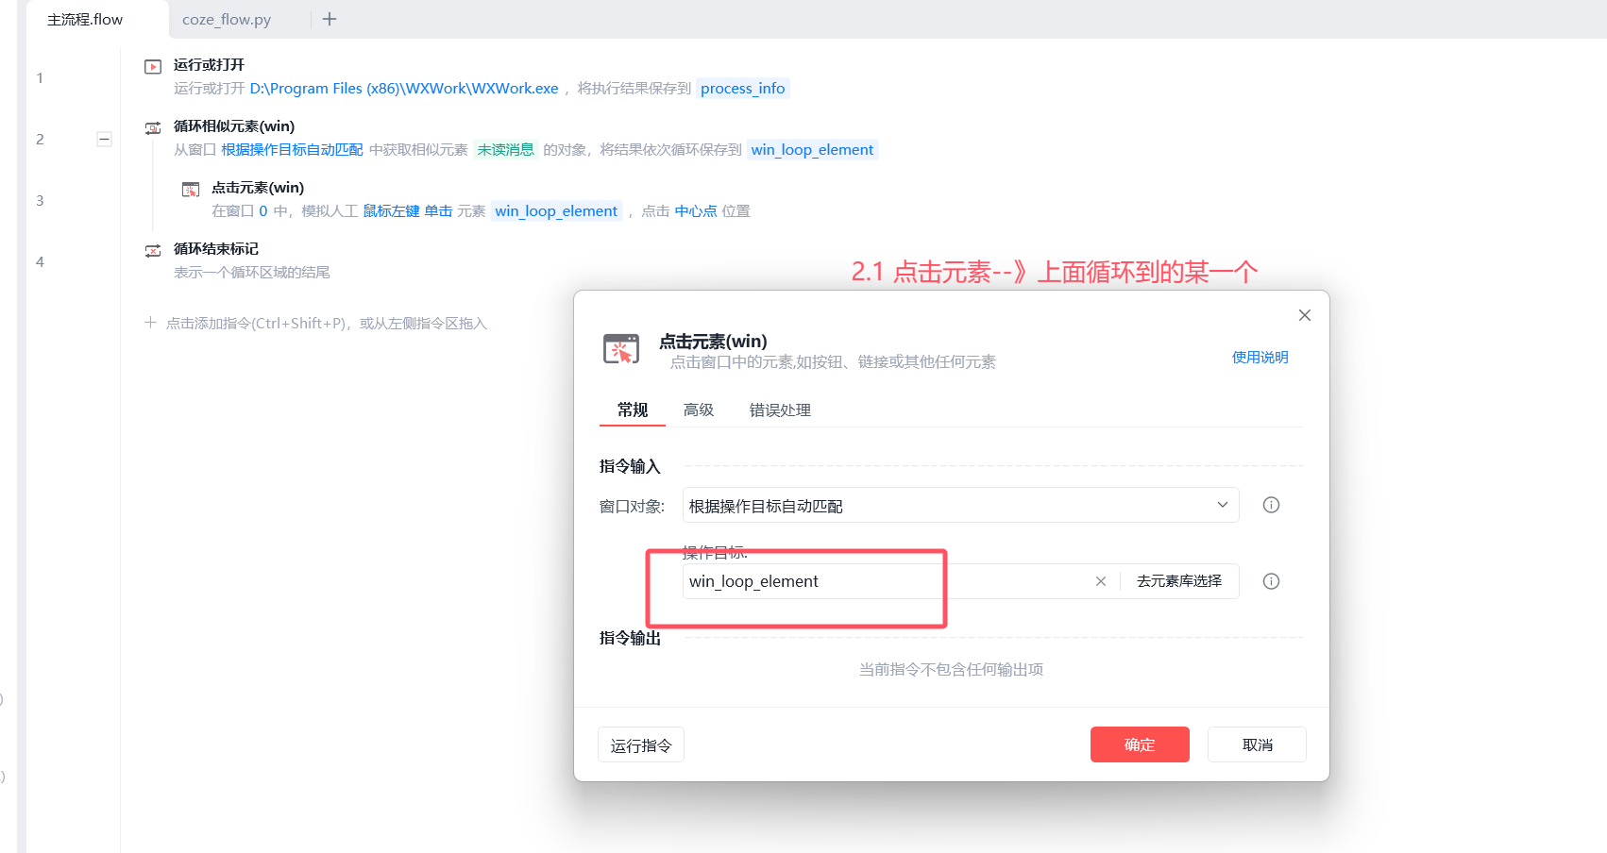Click the 点击元素(win) step icon on row 3
The height and width of the screenshot is (853, 1607).
coord(191,189)
